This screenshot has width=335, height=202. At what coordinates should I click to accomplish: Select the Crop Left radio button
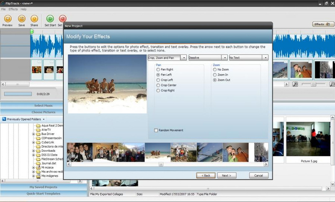158,80
